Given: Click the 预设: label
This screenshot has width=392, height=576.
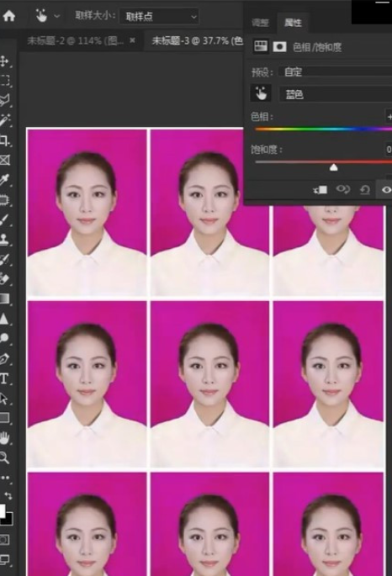Looking at the screenshot, I should (x=262, y=72).
